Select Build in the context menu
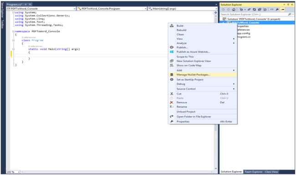The image size is (296, 175). [203, 26]
